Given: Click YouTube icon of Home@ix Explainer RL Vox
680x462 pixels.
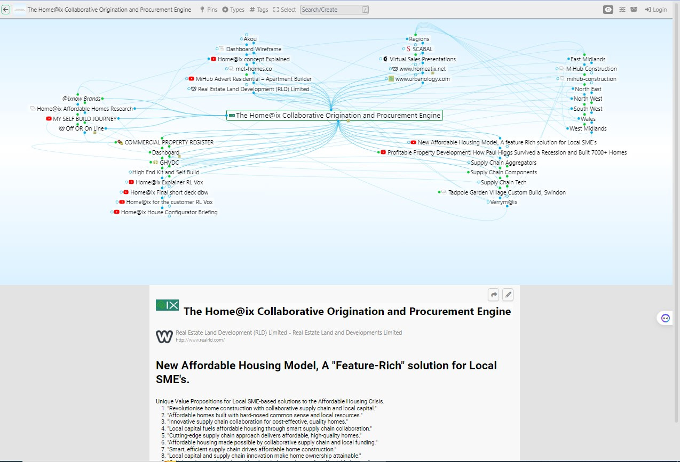Looking at the screenshot, I should point(131,182).
